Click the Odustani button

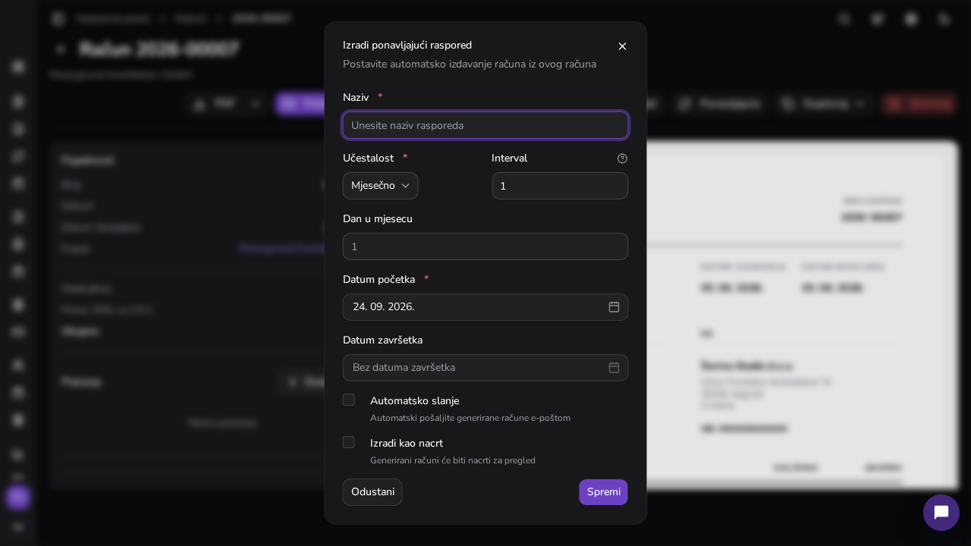[372, 492]
